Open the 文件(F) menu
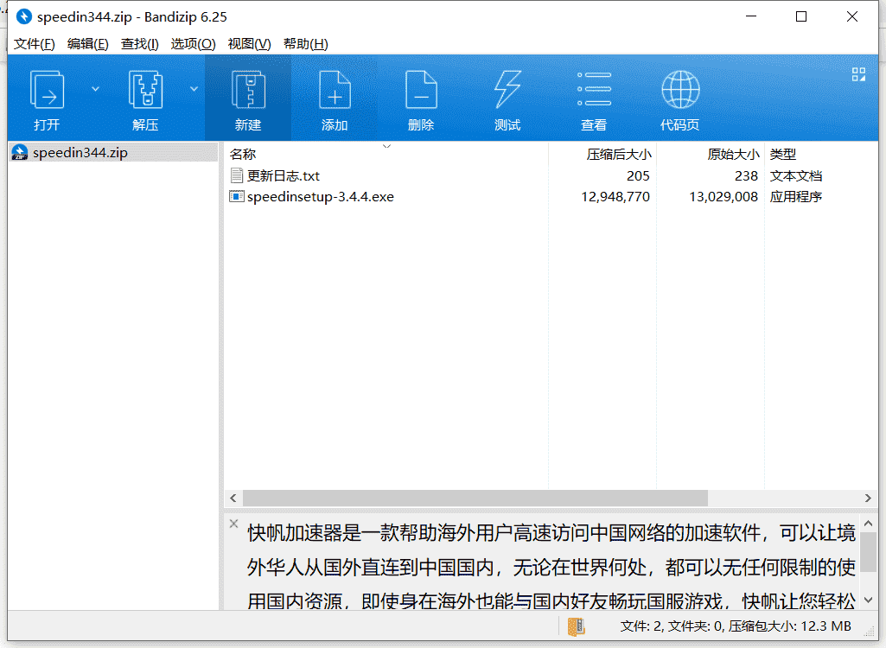 pyautogui.click(x=34, y=44)
